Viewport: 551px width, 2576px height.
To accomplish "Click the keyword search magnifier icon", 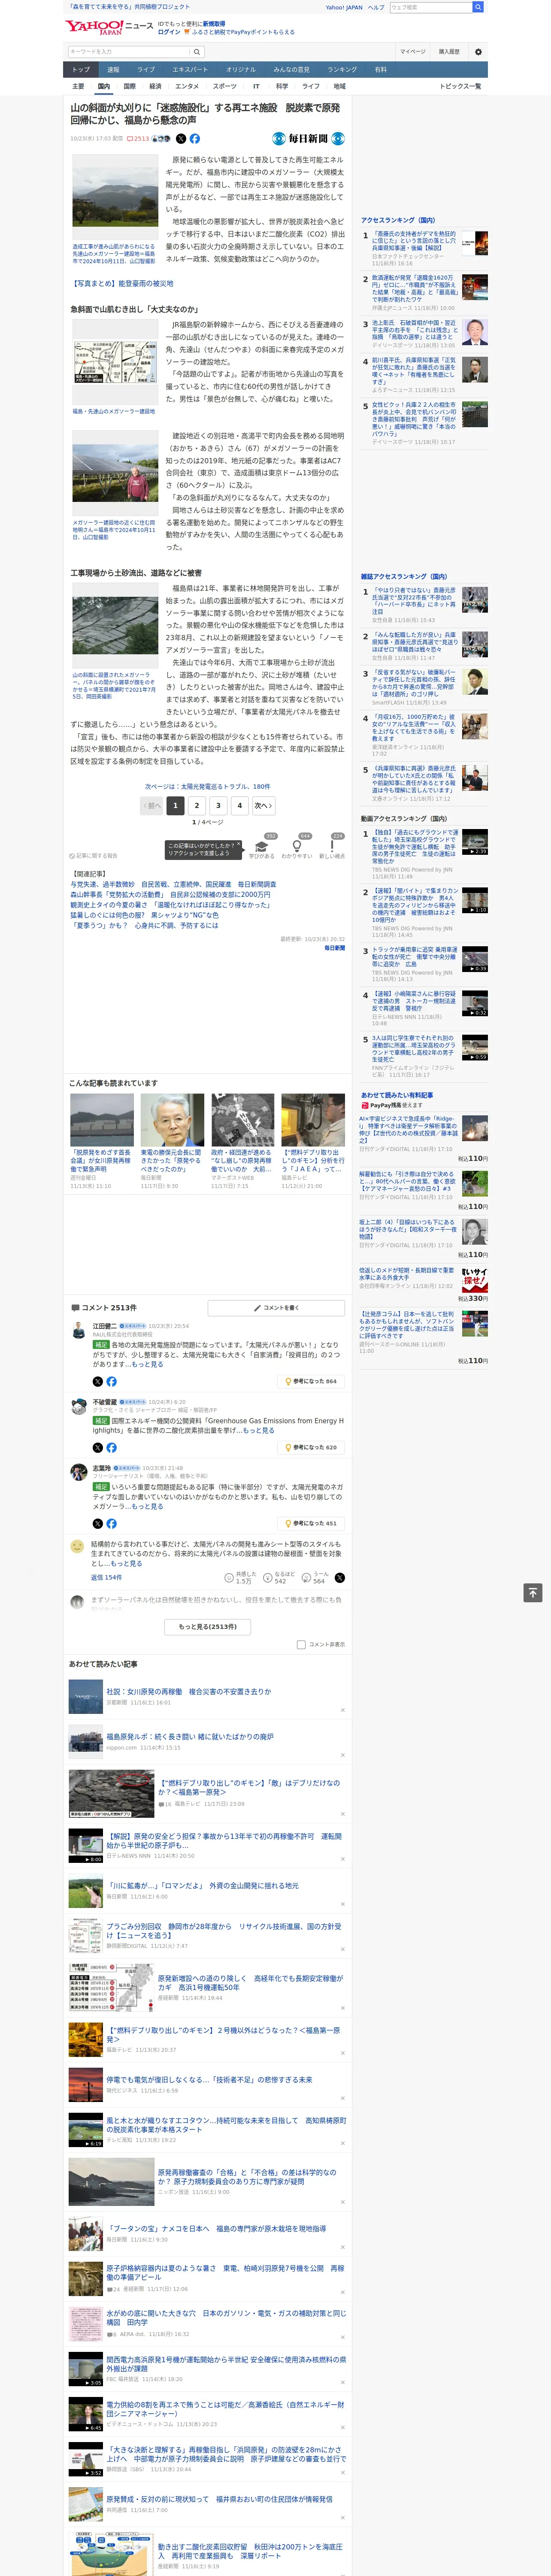I will [197, 51].
